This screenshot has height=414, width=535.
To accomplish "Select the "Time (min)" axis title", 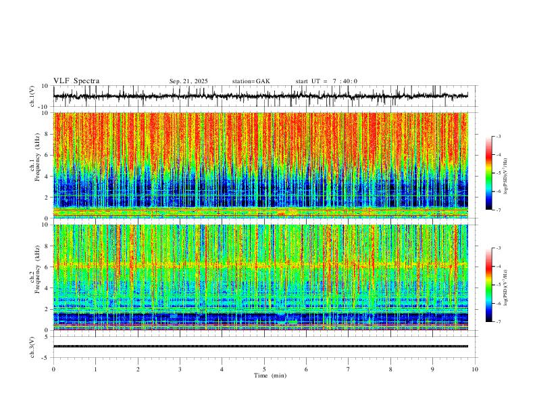I will coord(270,375).
